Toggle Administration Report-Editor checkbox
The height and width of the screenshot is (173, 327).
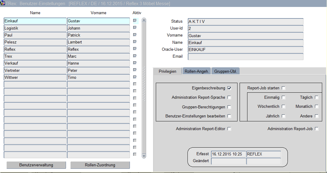point(229,129)
